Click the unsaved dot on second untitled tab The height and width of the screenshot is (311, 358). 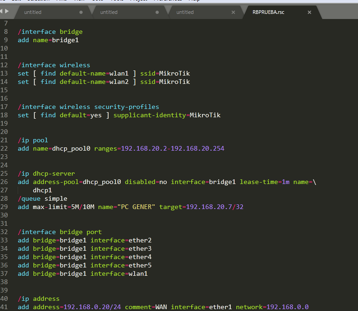(x=157, y=12)
